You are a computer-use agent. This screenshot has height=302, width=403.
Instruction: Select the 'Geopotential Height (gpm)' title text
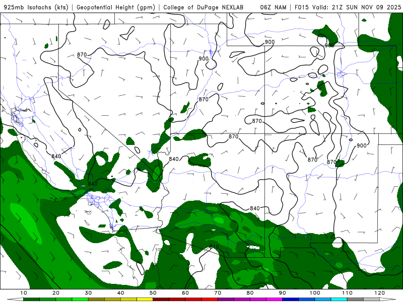[116, 8]
